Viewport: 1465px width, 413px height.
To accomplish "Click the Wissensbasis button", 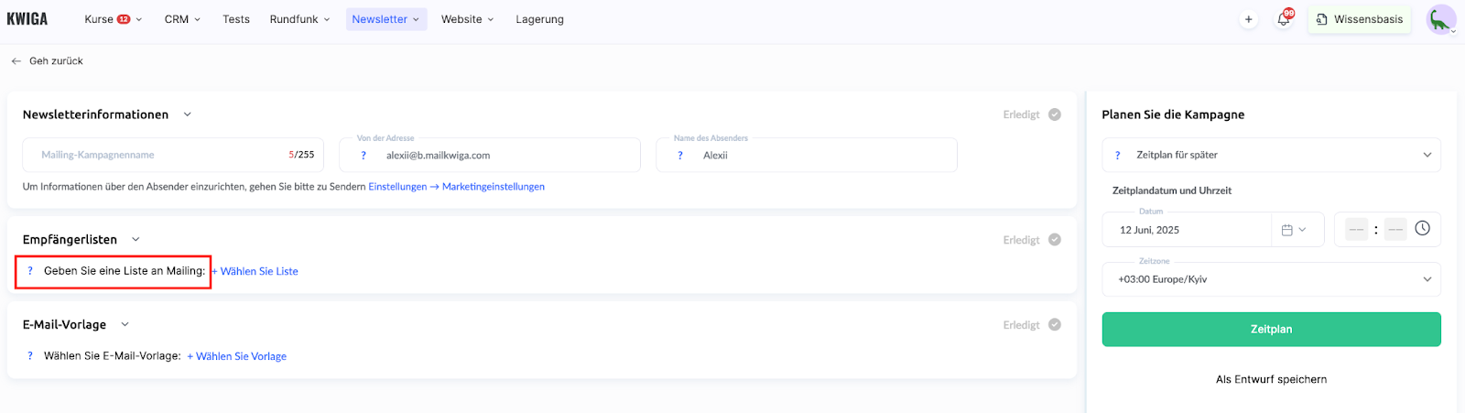I will coord(1360,19).
